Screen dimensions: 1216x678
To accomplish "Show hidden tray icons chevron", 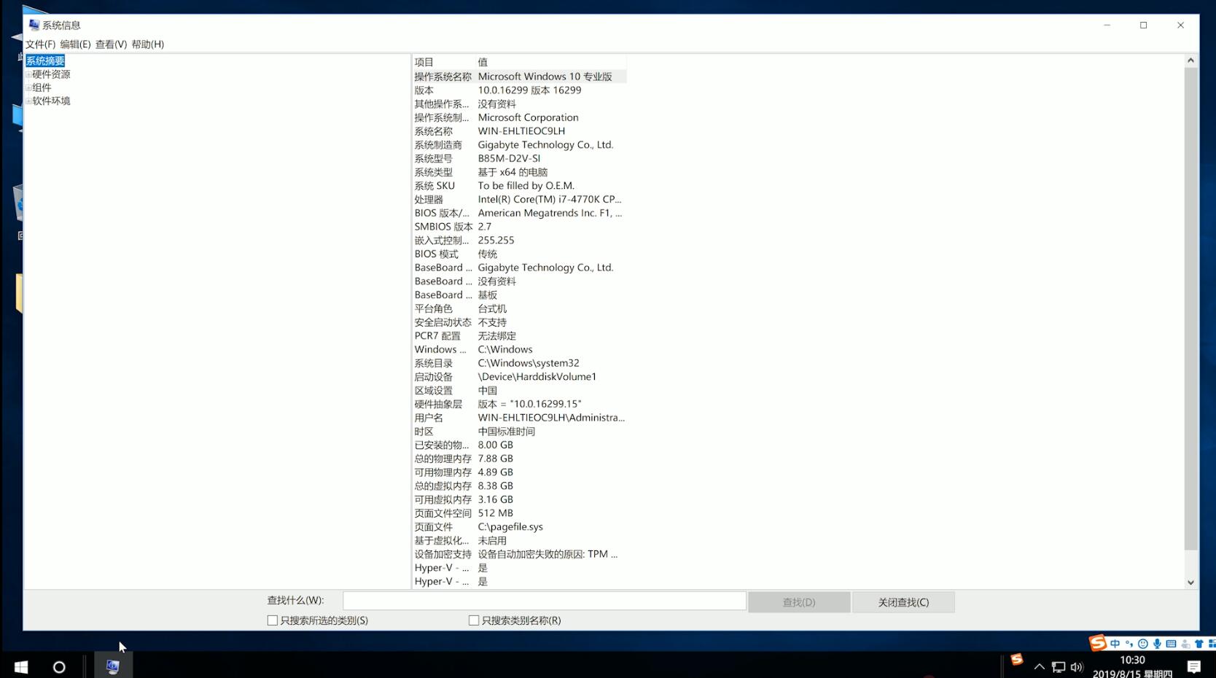I will pyautogui.click(x=1040, y=666).
